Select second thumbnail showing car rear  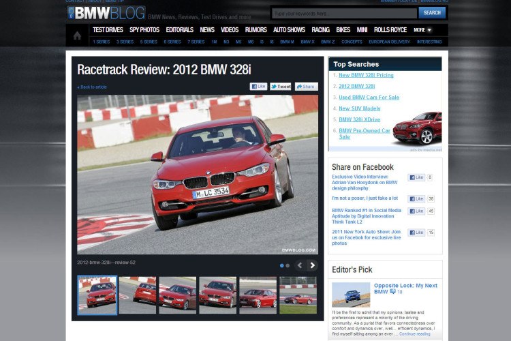tap(138, 295)
